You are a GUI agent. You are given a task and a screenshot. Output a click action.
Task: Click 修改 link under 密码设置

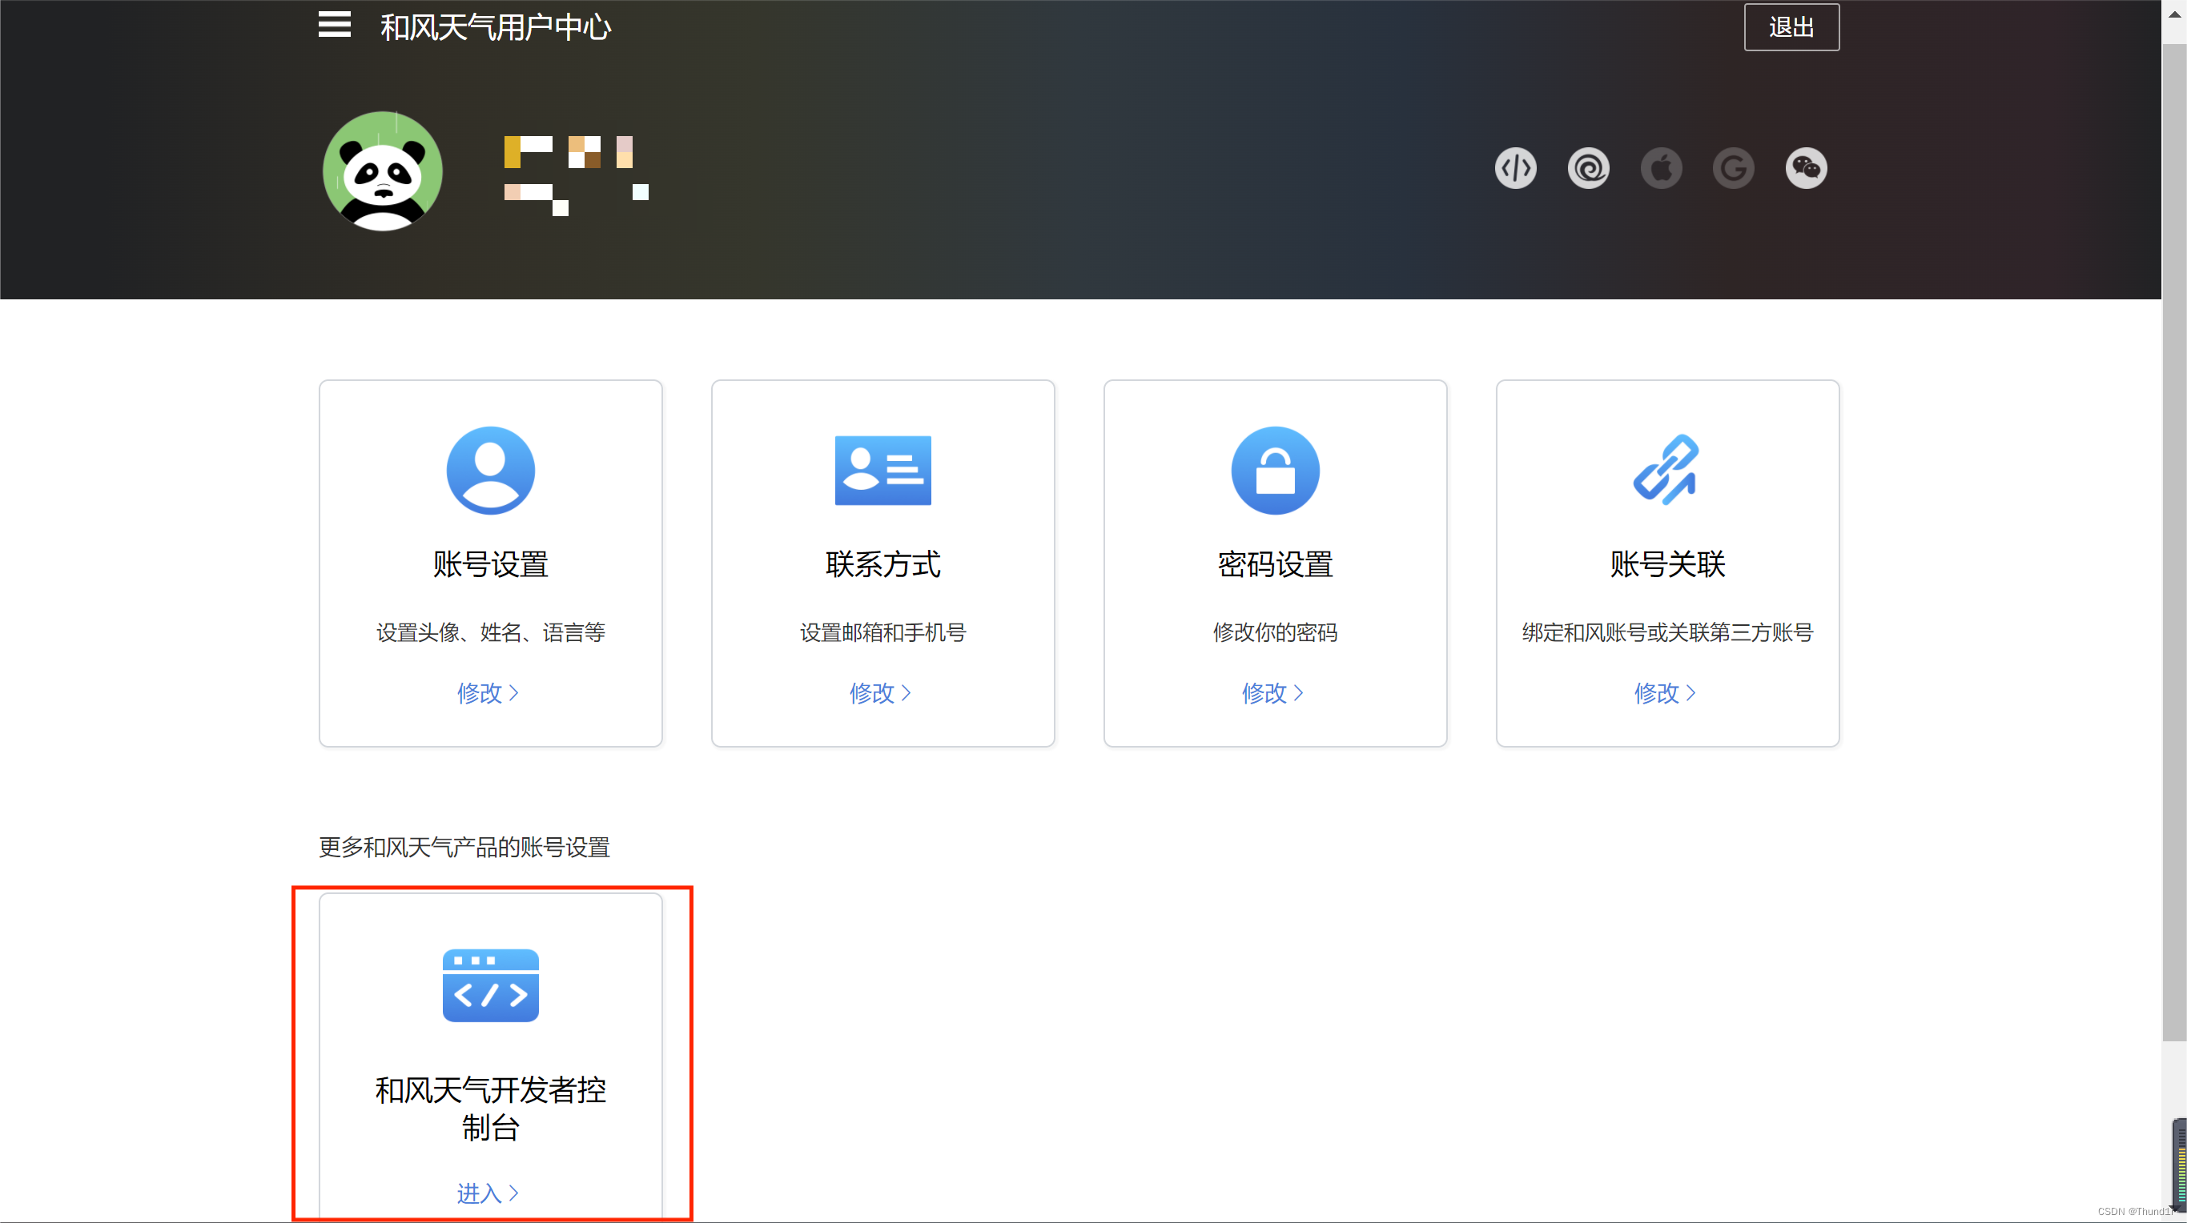pyautogui.click(x=1272, y=693)
